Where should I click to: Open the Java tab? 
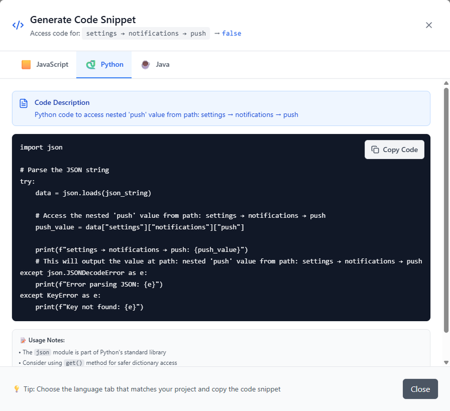coord(156,65)
